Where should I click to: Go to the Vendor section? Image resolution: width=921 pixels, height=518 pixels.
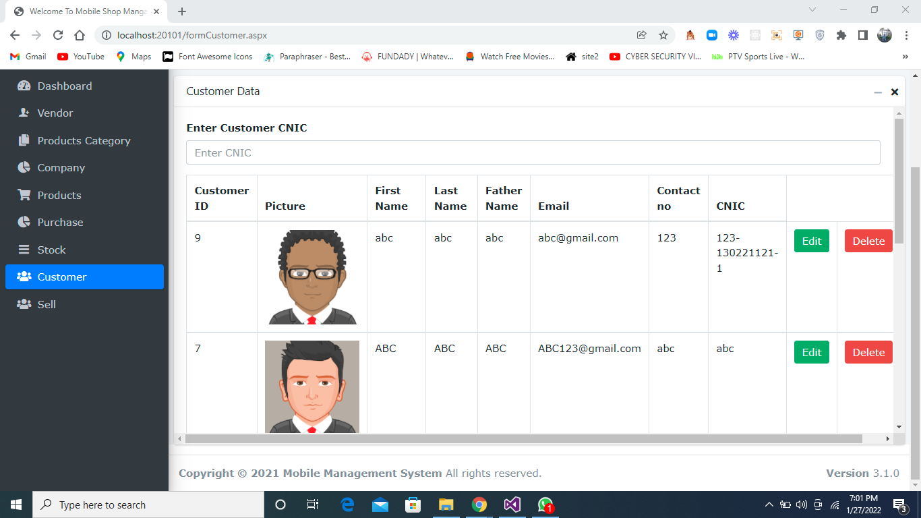click(54, 113)
